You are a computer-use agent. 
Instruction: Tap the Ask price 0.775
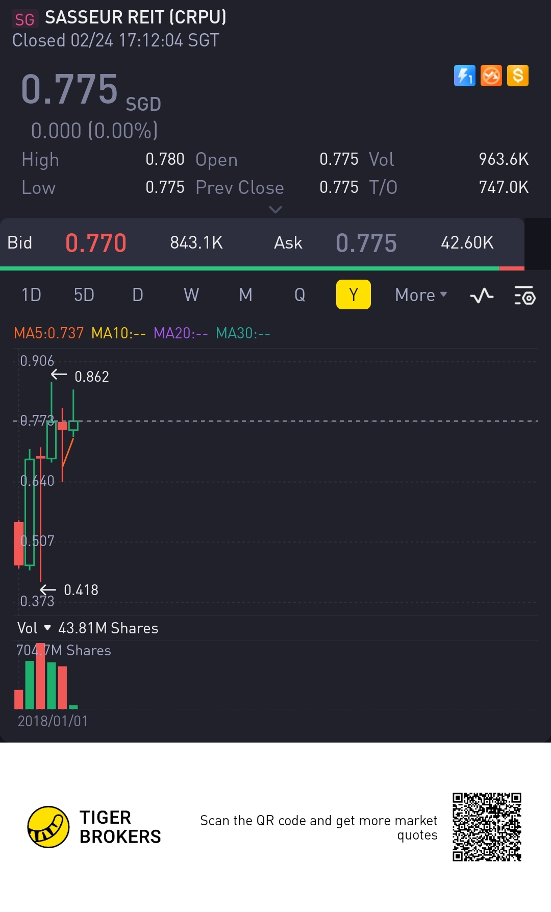(x=366, y=243)
